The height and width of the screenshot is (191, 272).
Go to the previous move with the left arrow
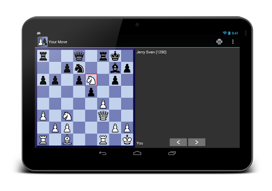point(178,142)
